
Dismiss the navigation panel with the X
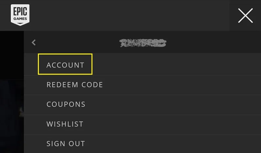tap(245, 15)
